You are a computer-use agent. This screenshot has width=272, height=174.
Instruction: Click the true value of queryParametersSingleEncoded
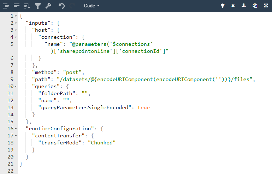pos(144,107)
